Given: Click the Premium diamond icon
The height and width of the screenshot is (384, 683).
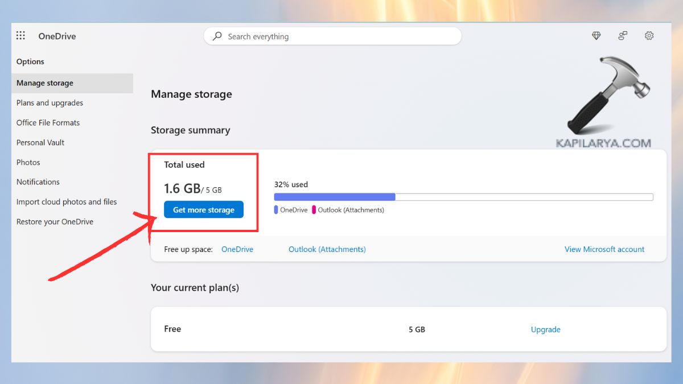Looking at the screenshot, I should 596,35.
